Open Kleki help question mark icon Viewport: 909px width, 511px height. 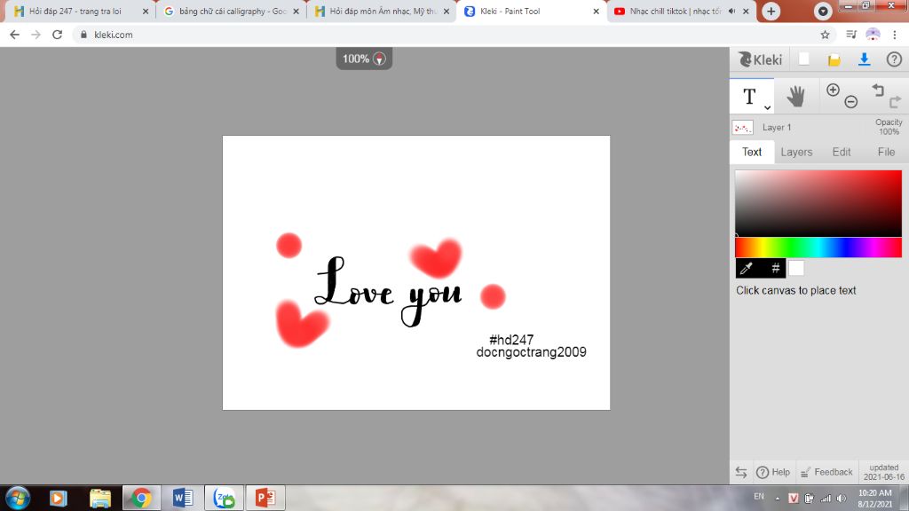click(x=894, y=59)
